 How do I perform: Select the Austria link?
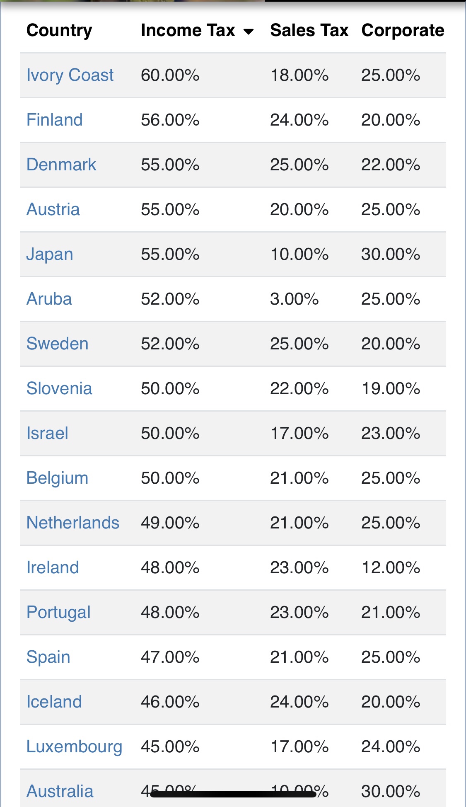[x=53, y=209]
